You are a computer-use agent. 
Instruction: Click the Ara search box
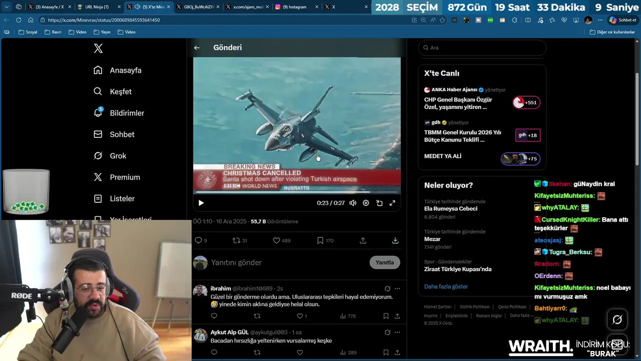coord(482,48)
